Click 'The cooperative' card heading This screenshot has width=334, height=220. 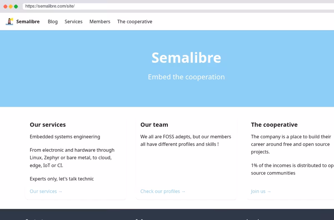pos(274,125)
